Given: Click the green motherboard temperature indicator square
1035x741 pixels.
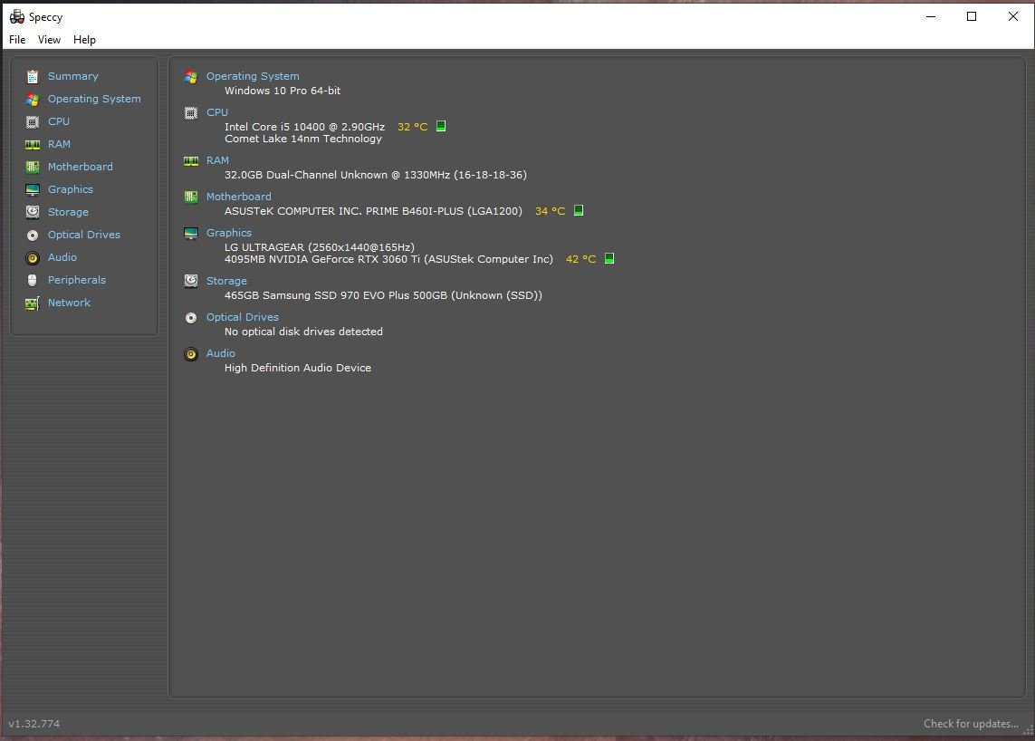Looking at the screenshot, I should pos(579,211).
